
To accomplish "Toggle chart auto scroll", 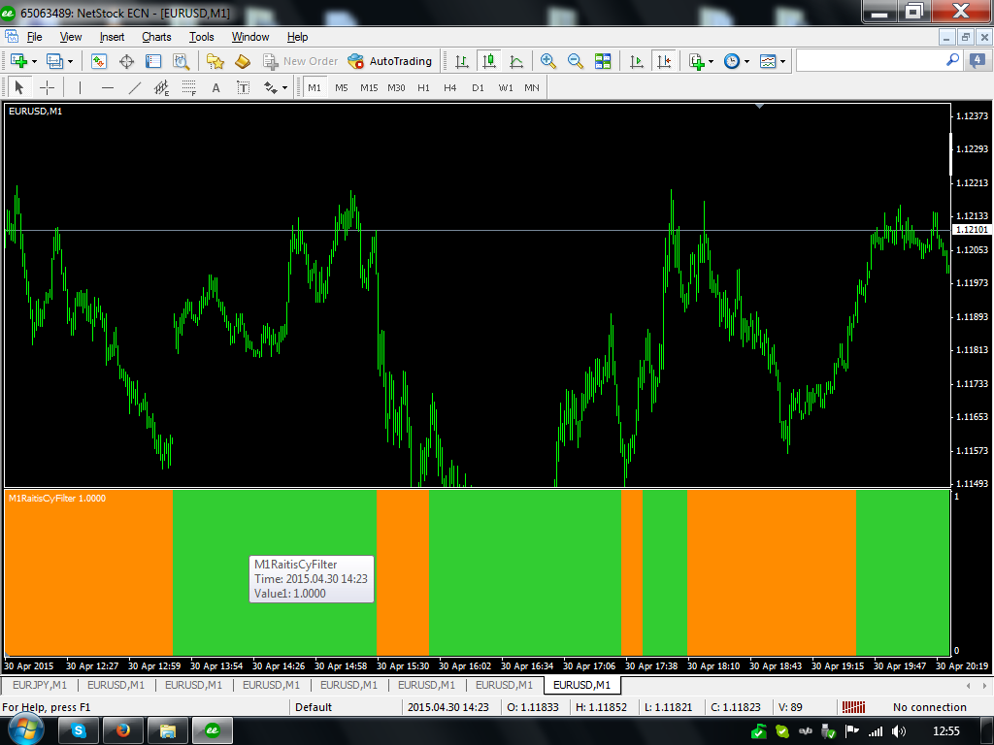I will (637, 61).
